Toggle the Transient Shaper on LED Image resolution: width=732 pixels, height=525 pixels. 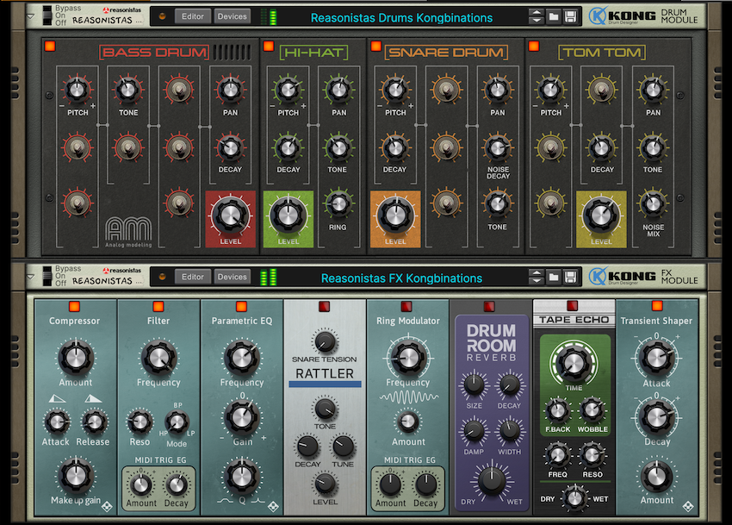657,306
